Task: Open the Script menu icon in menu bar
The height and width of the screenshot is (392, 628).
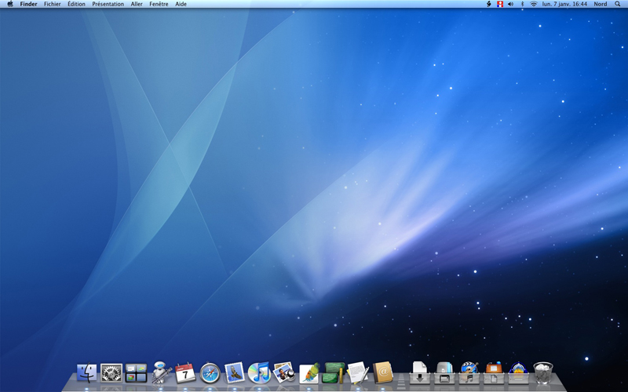Action: [489, 4]
